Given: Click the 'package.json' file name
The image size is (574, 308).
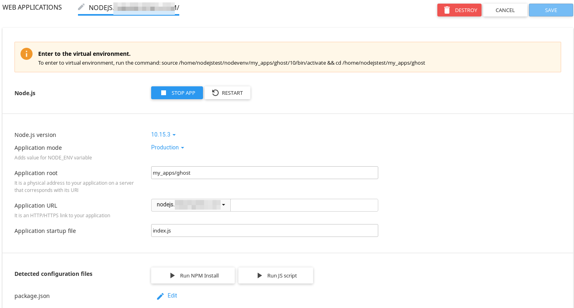Looking at the screenshot, I should pyautogui.click(x=32, y=296).
